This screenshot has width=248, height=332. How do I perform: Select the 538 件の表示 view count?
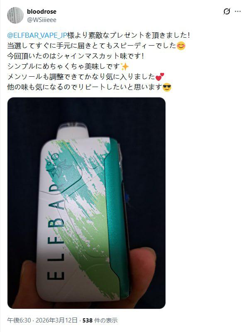click(x=100, y=320)
